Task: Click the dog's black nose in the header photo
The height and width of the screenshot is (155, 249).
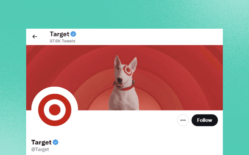Action: 120,80
